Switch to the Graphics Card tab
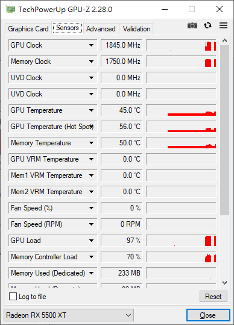The height and width of the screenshot is (325, 234). coord(28,29)
